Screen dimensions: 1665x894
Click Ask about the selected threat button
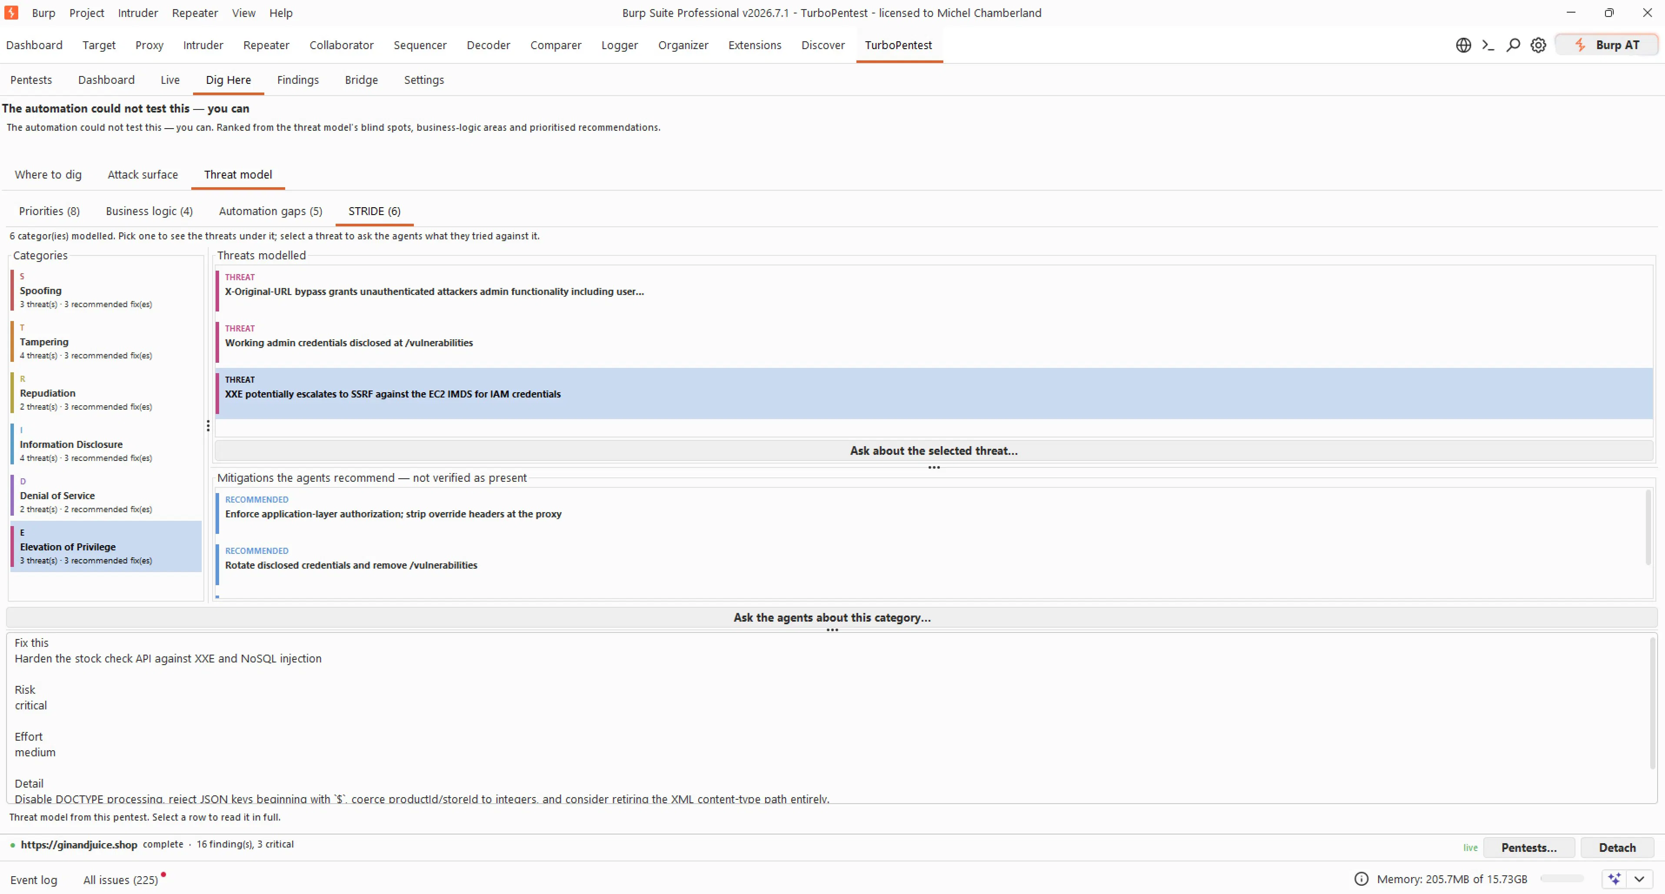coord(934,451)
